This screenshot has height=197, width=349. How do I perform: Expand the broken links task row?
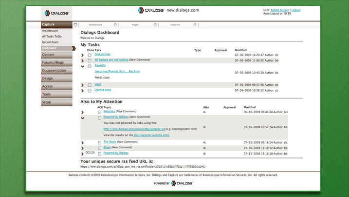(x=82, y=55)
